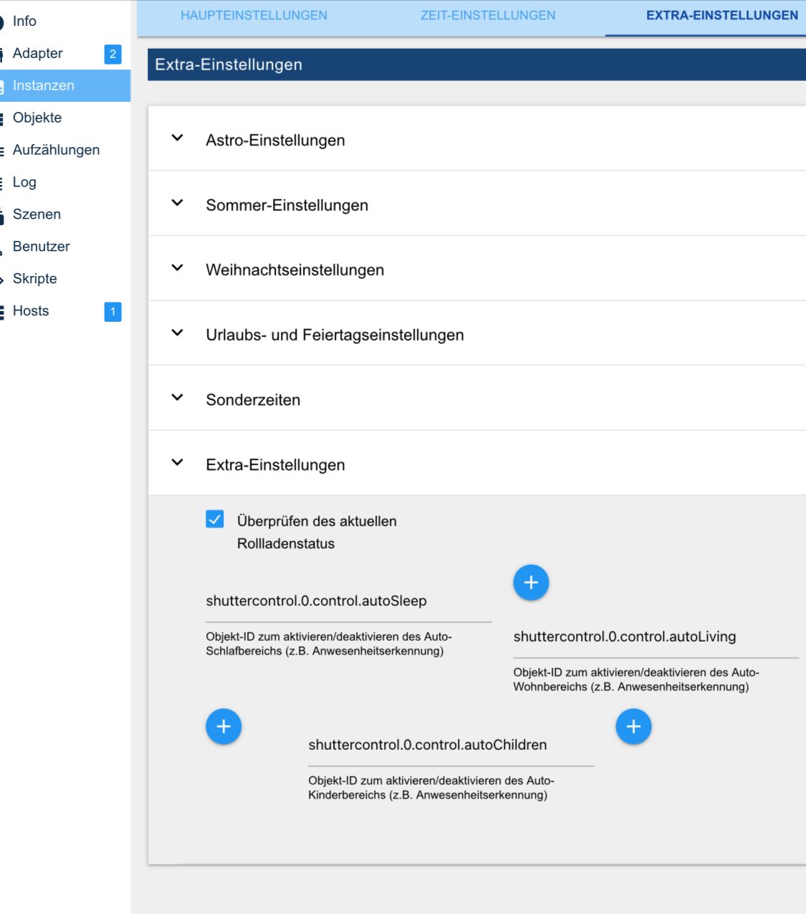The height and width of the screenshot is (914, 806).
Task: Click the Sommer-Einstellungen section title
Action: (287, 206)
